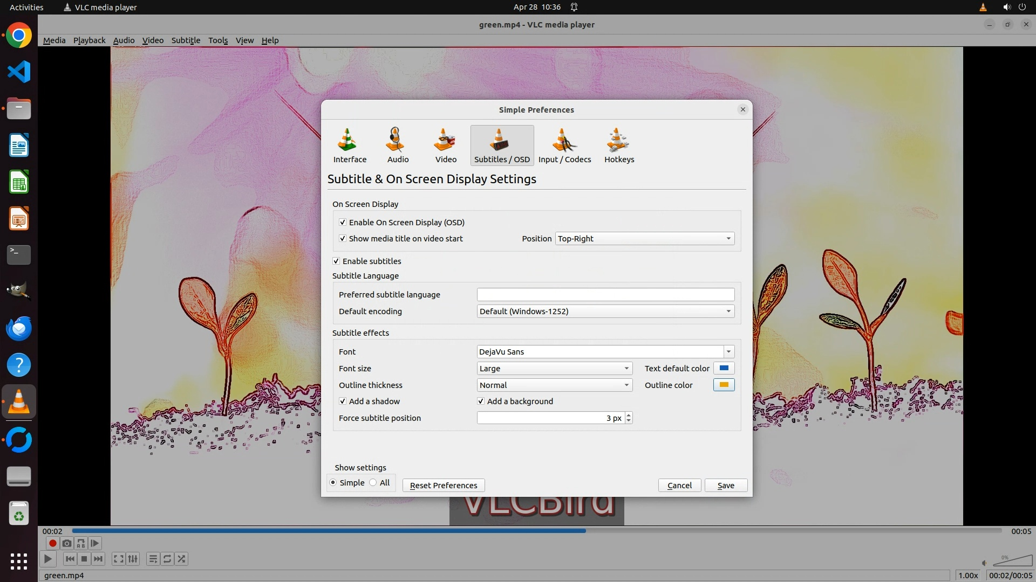Viewport: 1036px width, 582px height.
Task: Select the All show settings radio button
Action: (373, 483)
